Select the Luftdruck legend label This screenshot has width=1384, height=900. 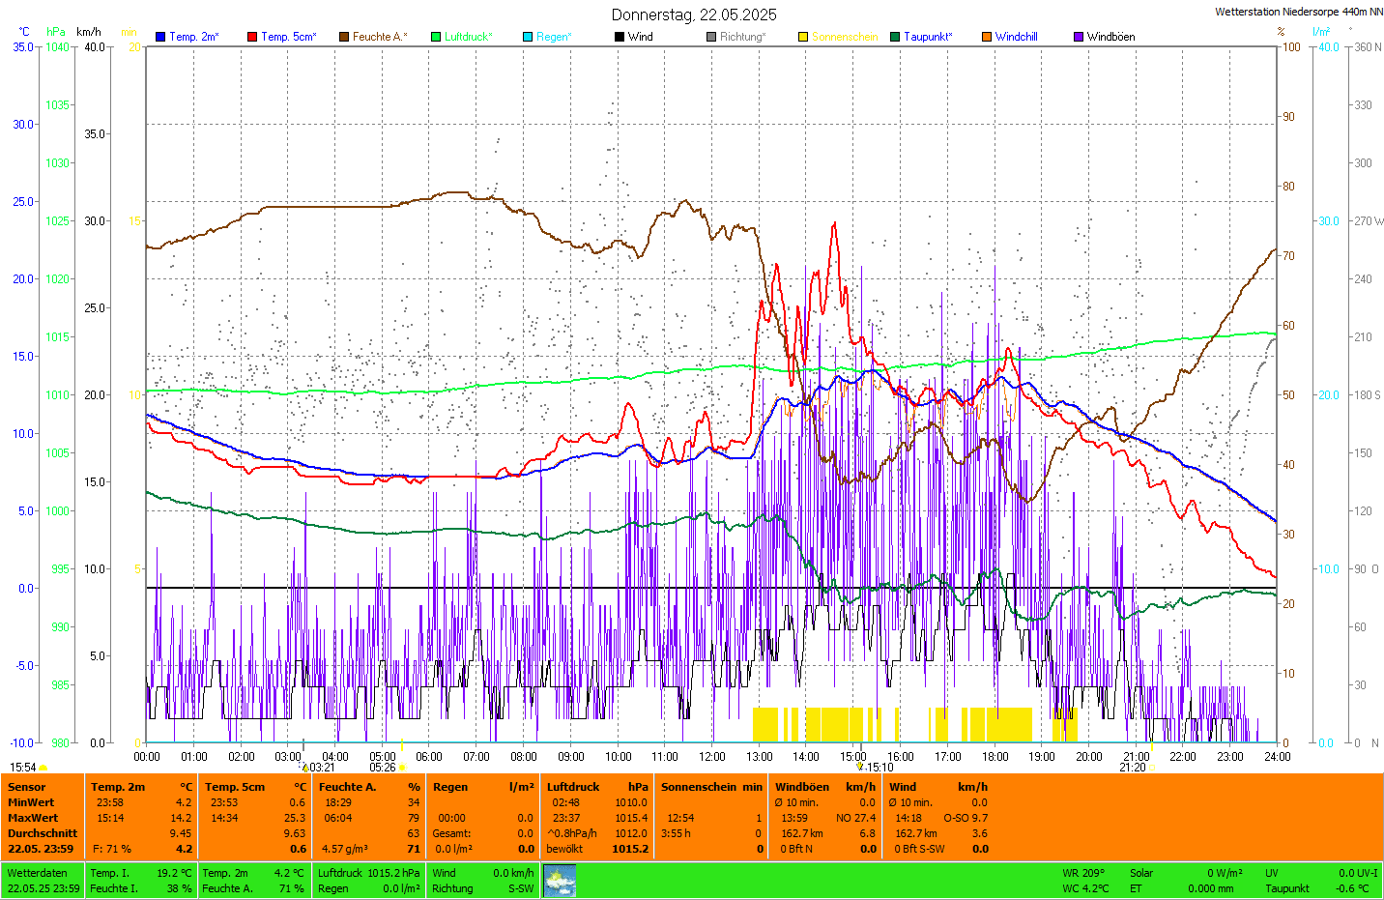468,37
